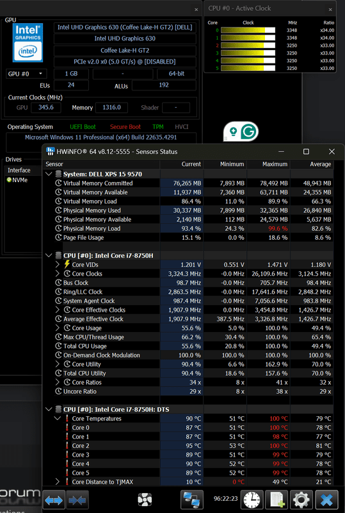
Task: Click the clock icon beside Uncore Ratio
Action: (58, 391)
